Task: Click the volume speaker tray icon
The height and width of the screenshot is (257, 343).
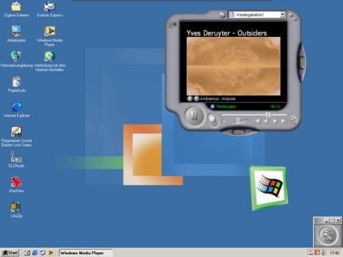Action: pos(323,253)
